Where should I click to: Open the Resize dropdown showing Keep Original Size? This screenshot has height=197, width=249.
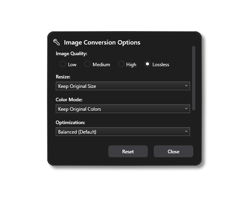pyautogui.click(x=123, y=86)
